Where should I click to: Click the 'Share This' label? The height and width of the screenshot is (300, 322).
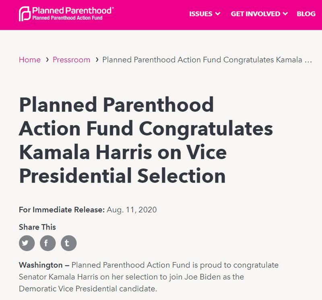point(37,227)
